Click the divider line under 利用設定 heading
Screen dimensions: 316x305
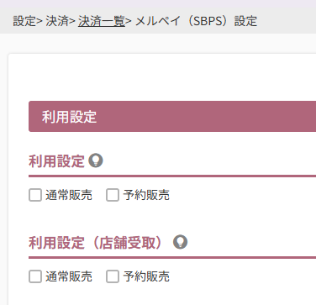(x=172, y=176)
